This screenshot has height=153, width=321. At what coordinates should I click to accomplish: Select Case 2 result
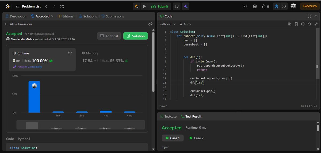[196, 138]
